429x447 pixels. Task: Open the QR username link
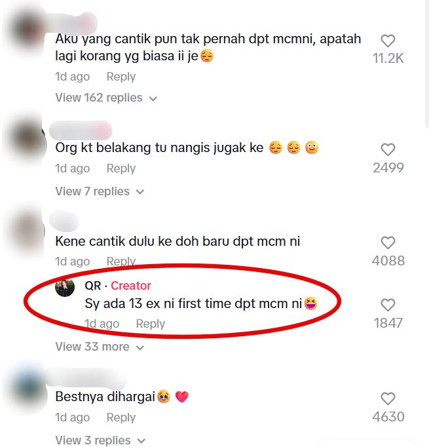[93, 286]
